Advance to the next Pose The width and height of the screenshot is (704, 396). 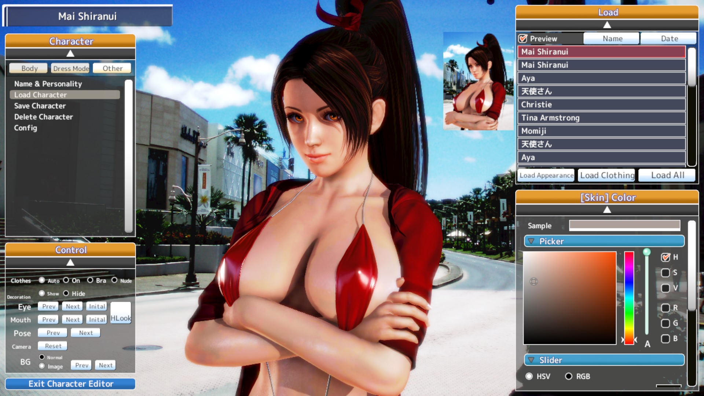click(85, 333)
